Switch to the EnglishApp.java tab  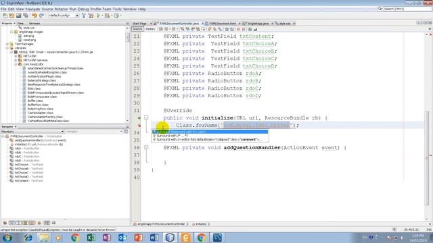[x=258, y=24]
